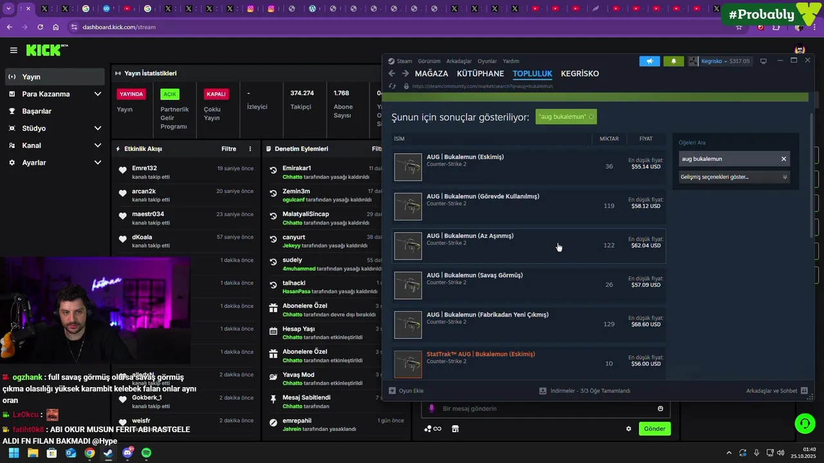The image size is (824, 463).
Task: Clear the aug bukalemun search box
Action: (783, 159)
